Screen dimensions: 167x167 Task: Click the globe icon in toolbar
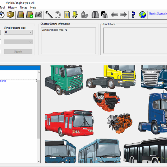click(x=143, y=15)
